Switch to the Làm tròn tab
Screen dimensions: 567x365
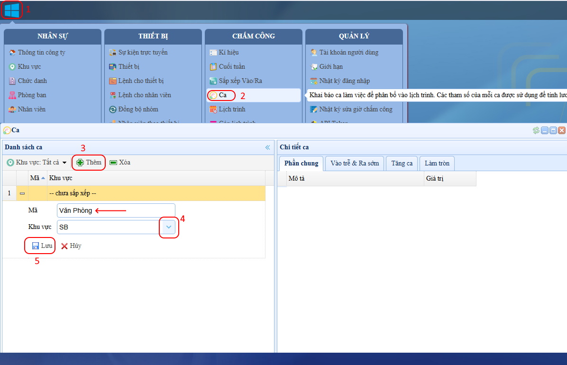(x=437, y=164)
